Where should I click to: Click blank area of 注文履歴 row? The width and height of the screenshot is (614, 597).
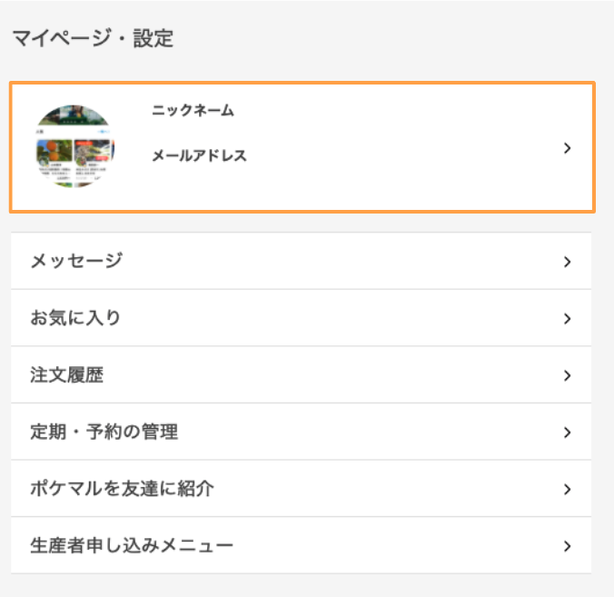pyautogui.click(x=332, y=375)
